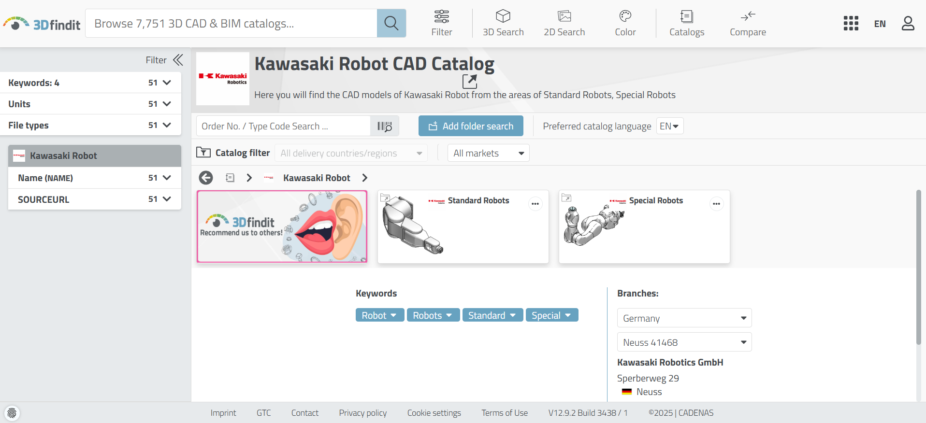
Task: Open the Filter tool in top toolbar
Action: [441, 23]
